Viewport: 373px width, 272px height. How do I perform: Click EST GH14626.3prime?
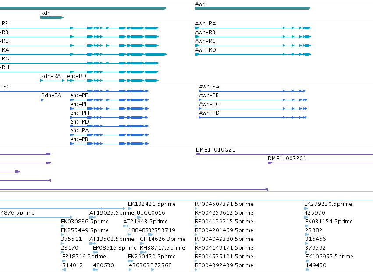coord(163,239)
